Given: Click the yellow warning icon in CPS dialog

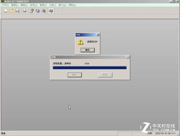Looking at the screenshot, I should coord(80,42).
